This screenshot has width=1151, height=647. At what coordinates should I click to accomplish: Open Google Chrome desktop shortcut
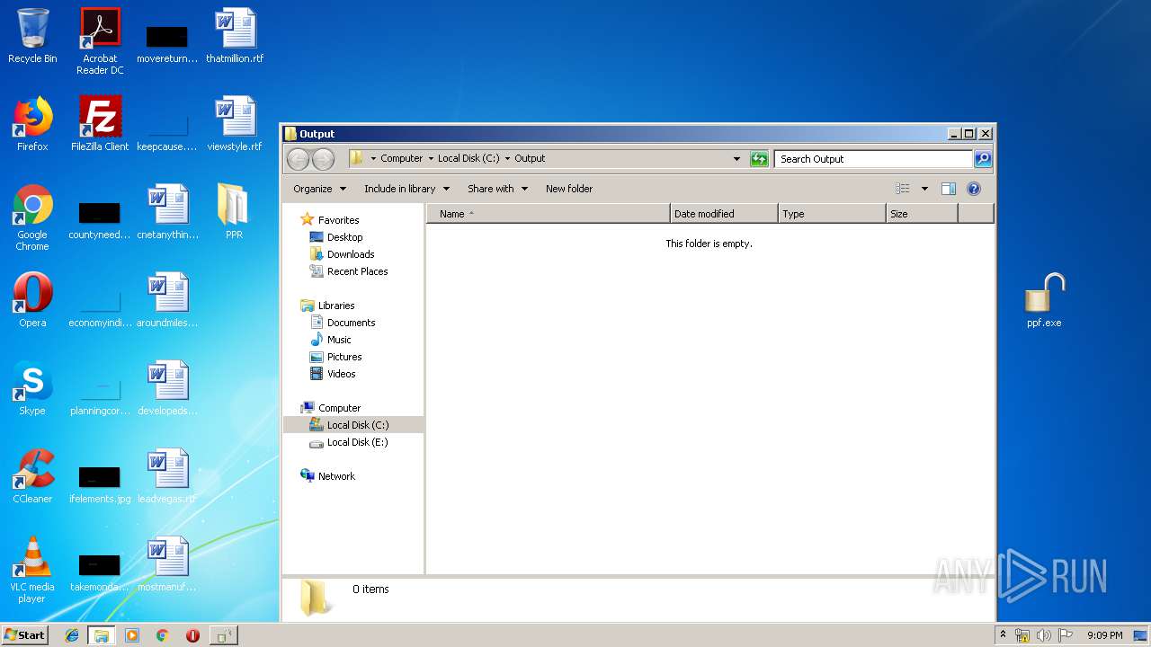point(32,217)
